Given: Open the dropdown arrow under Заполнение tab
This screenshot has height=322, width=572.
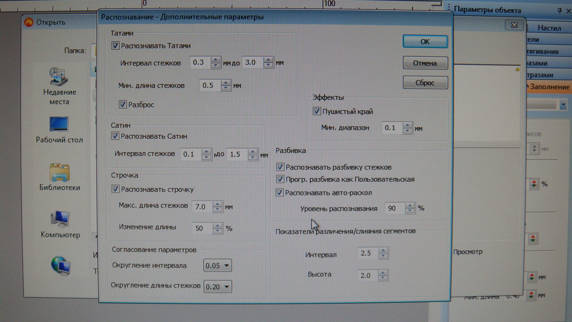Looking at the screenshot, I should (563, 105).
